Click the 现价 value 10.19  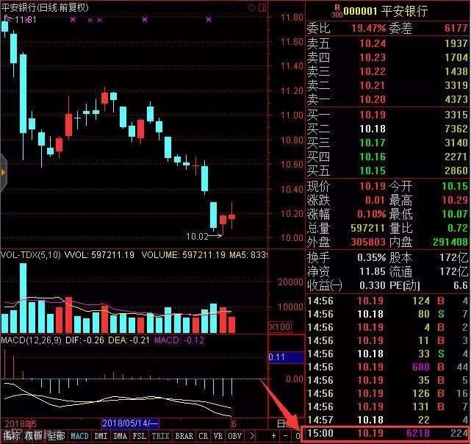373,186
